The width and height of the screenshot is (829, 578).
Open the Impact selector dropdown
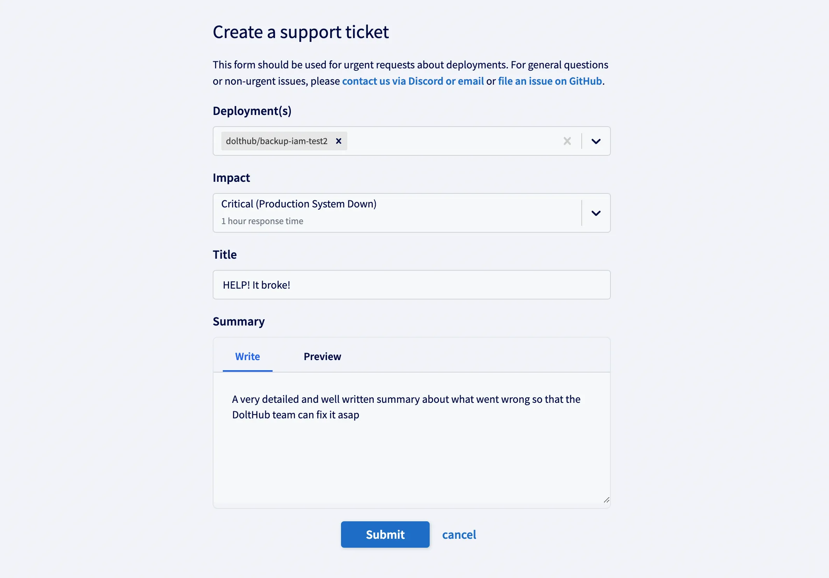[x=596, y=213]
